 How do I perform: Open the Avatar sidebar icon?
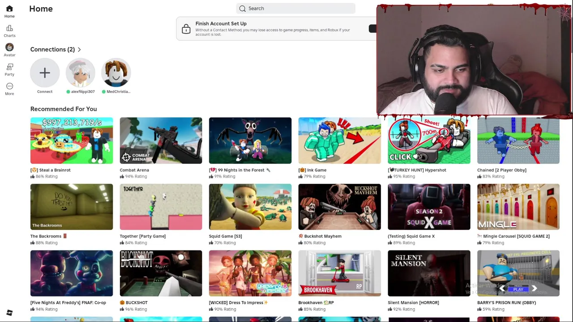[x=9, y=47]
